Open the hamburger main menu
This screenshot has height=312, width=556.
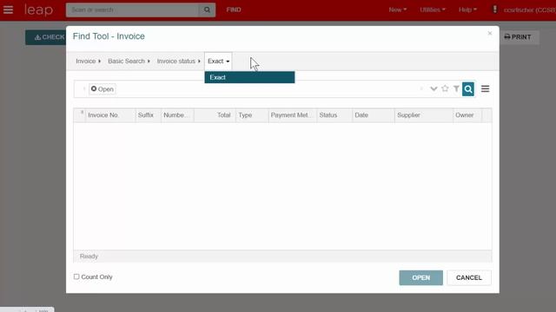pos(8,10)
